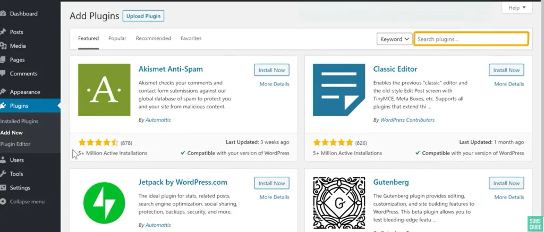Click the Comments bubble icon

pos(3,73)
